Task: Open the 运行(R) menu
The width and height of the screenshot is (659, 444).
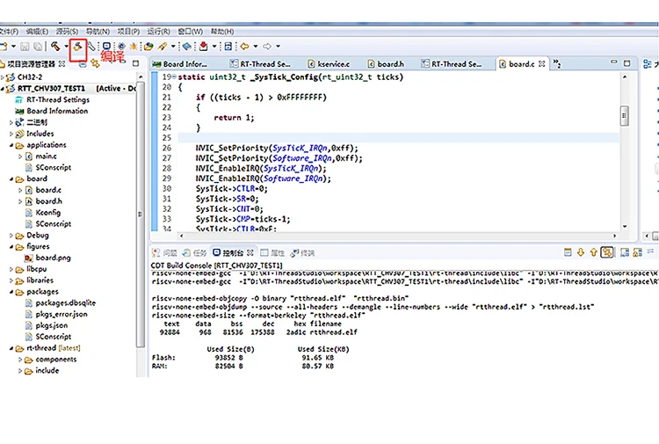Action: pos(158,32)
